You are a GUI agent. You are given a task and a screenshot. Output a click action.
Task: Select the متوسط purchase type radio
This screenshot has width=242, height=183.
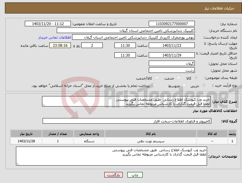[x=184, y=85]
